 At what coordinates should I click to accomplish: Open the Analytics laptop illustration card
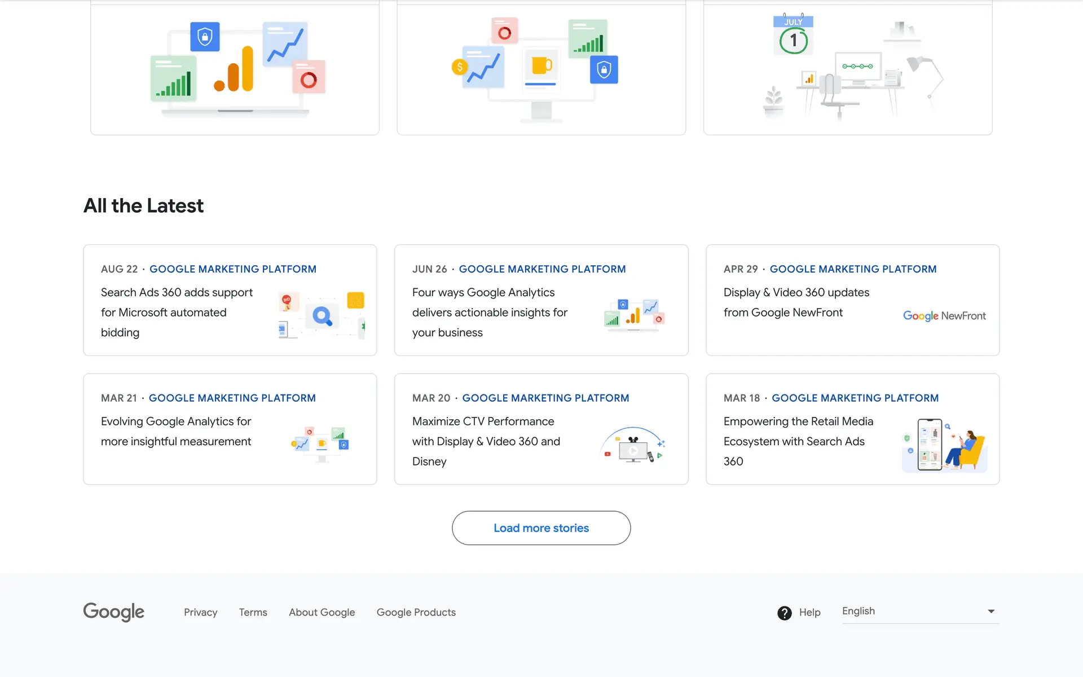coord(235,68)
